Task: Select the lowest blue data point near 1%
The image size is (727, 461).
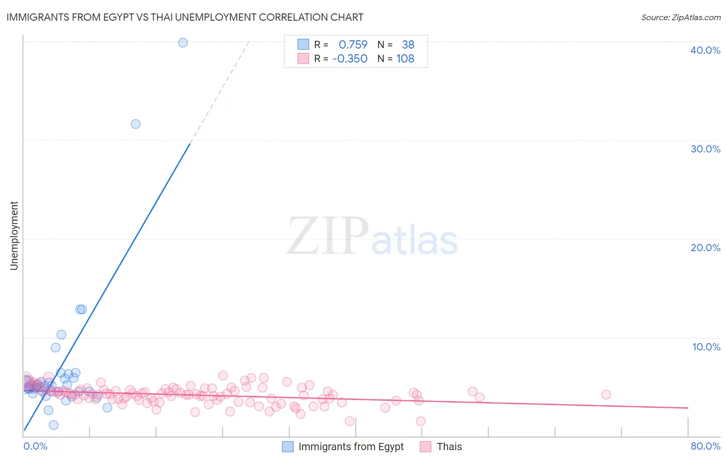Action: click(x=53, y=425)
